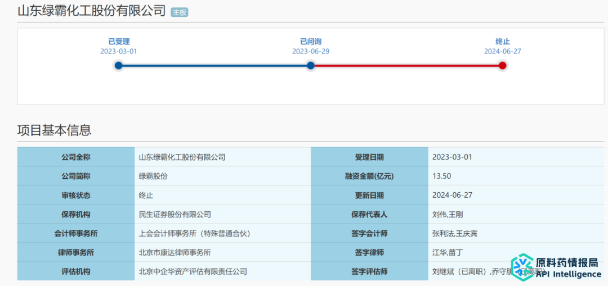Click the value 北京市康达律师事务所
The height and width of the screenshot is (286, 608).
(x=175, y=252)
